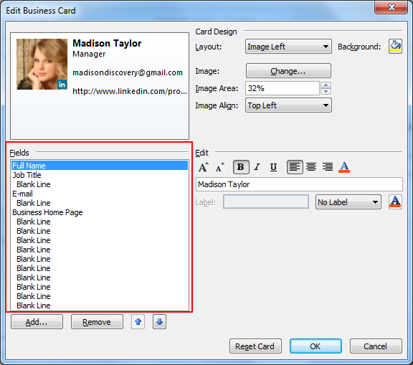Click the Change... image button
Image resolution: width=413 pixels, height=365 pixels.
pyautogui.click(x=288, y=70)
